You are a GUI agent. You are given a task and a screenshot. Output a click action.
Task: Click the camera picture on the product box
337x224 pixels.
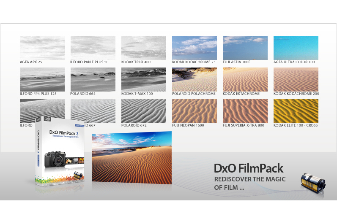click(55, 159)
